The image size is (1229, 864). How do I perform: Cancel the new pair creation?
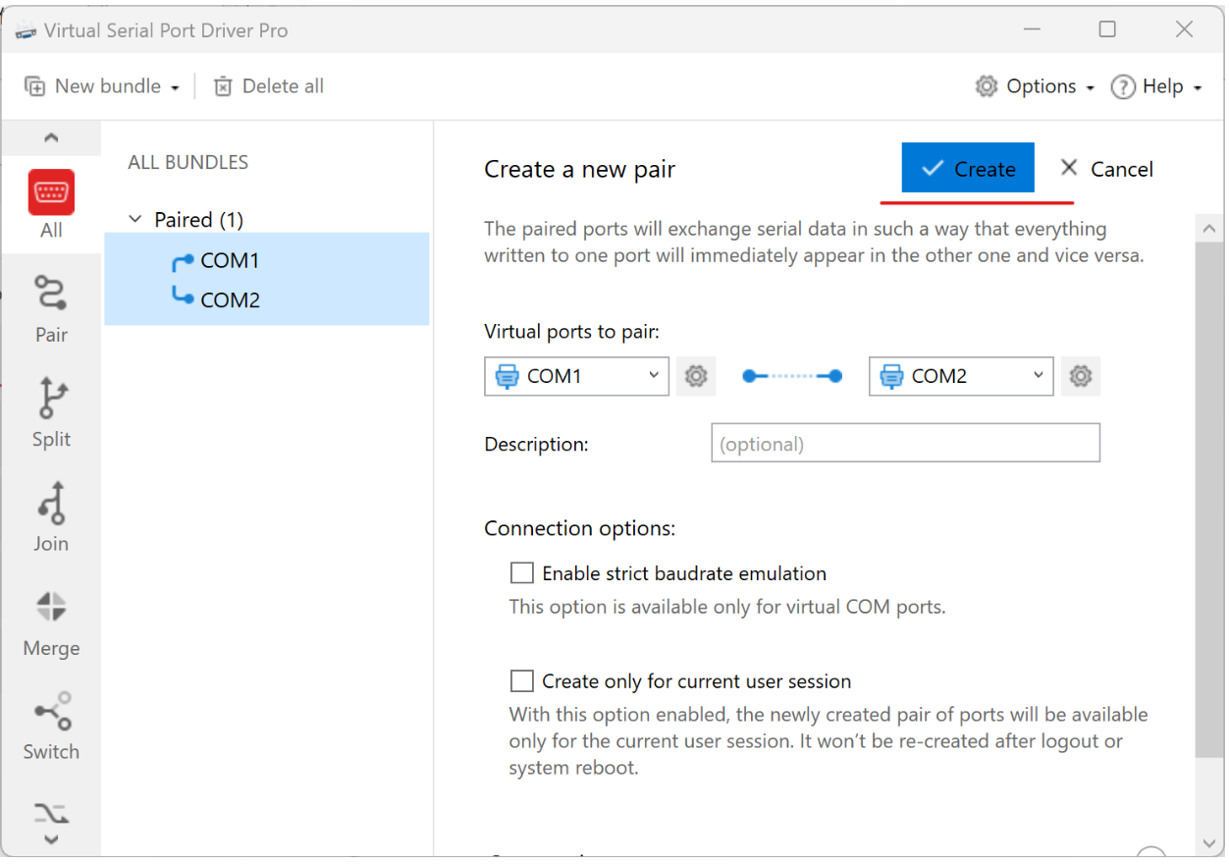tap(1106, 169)
